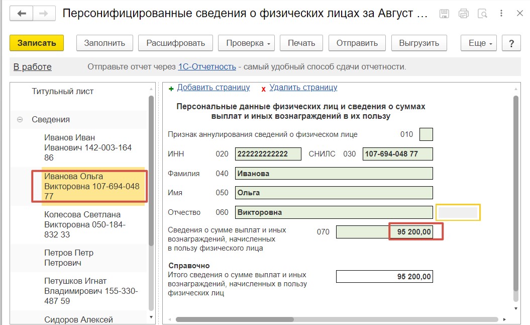This screenshot has height=325, width=530.
Task: Collapse the Сведения tree section
Action: click(20, 120)
